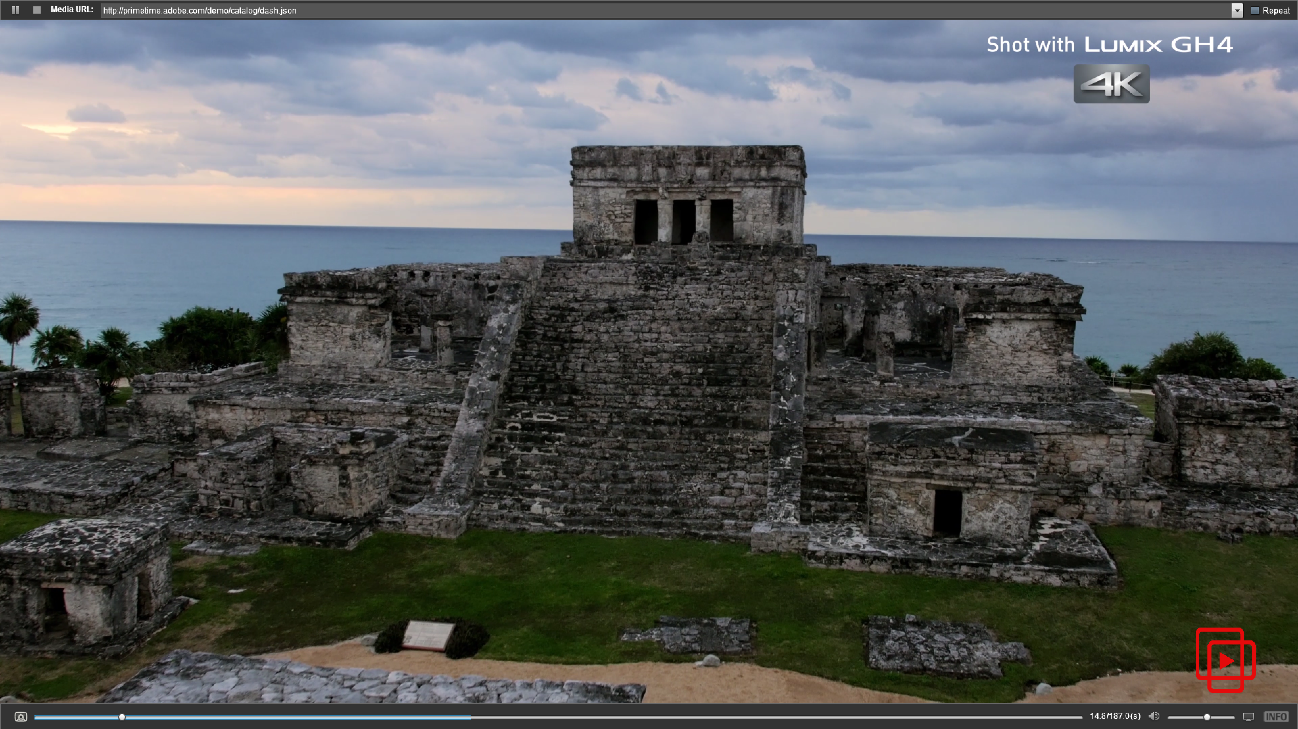
Task: Click the Repeat label text
Action: click(1276, 10)
